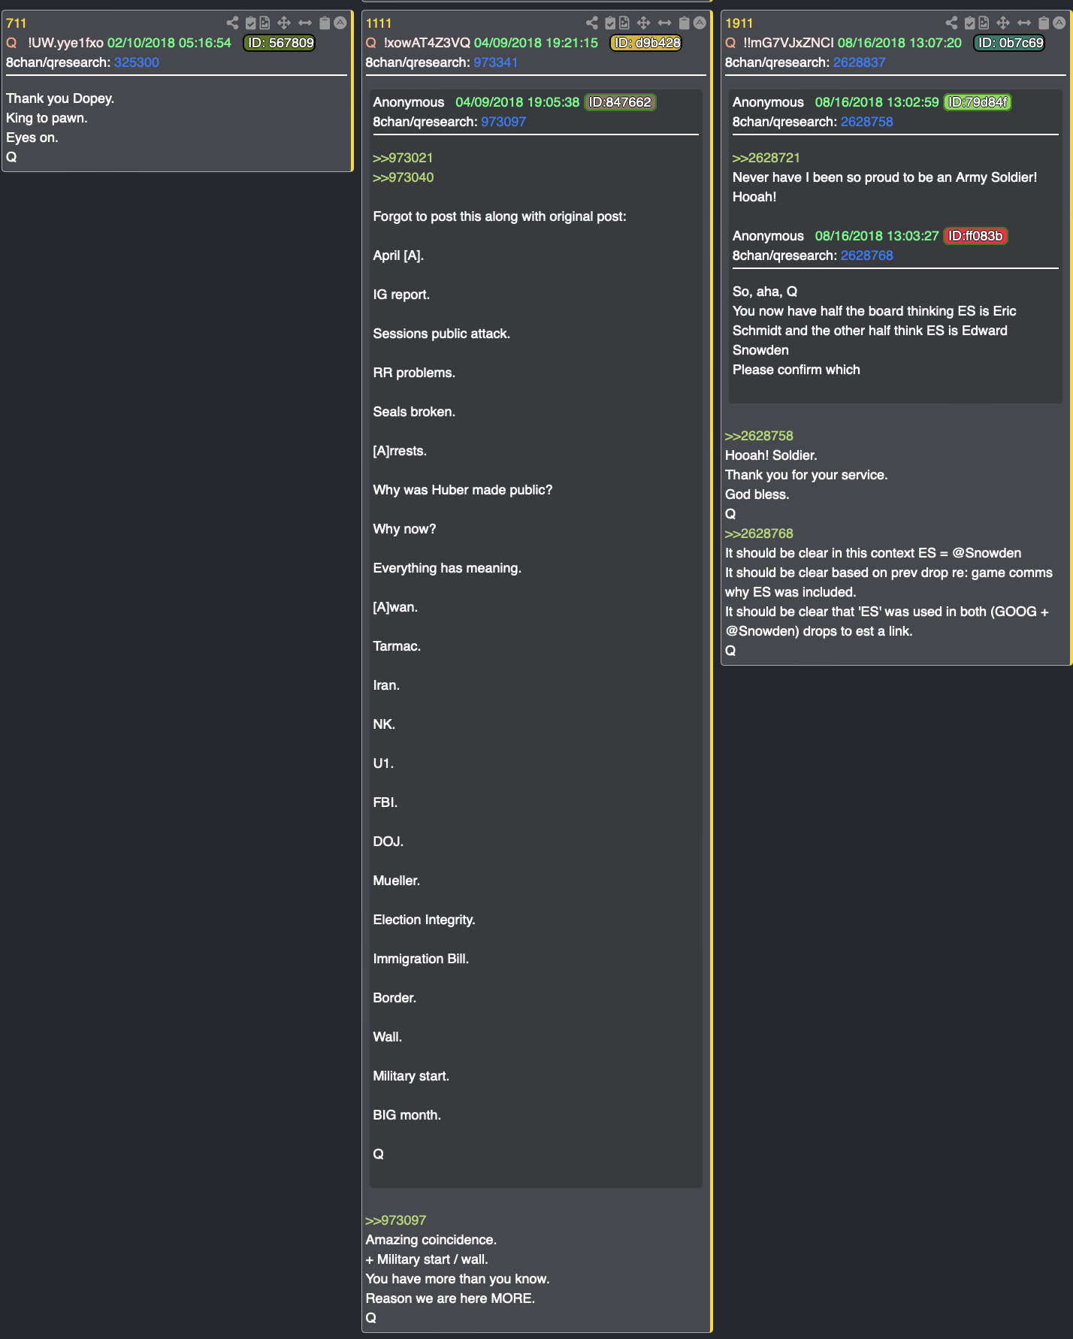1073x1339 pixels.
Task: Click the red ID:ff083b badge
Action: click(975, 236)
